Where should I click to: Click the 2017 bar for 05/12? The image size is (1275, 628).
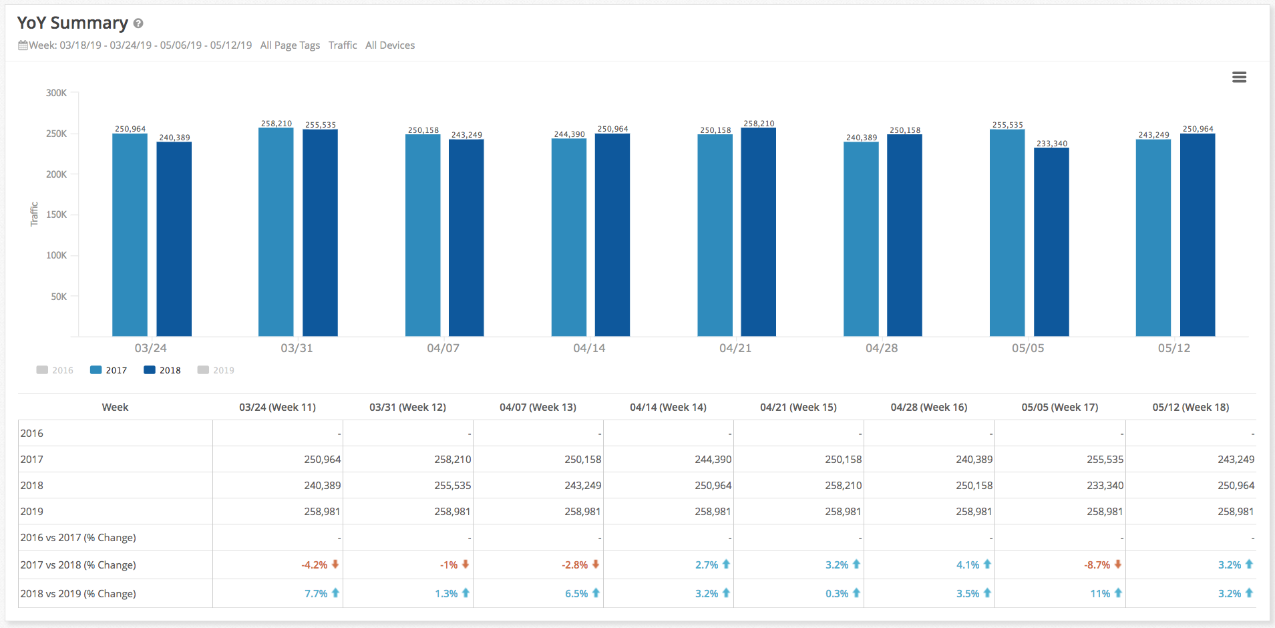[x=1153, y=238]
